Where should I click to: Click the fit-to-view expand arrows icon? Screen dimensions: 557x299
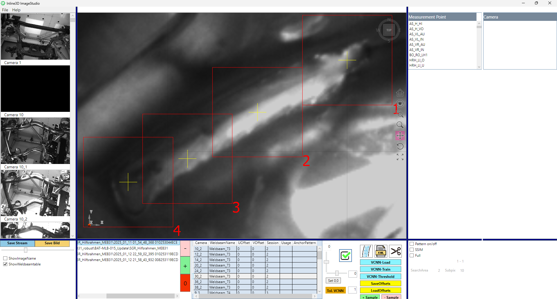(400, 157)
